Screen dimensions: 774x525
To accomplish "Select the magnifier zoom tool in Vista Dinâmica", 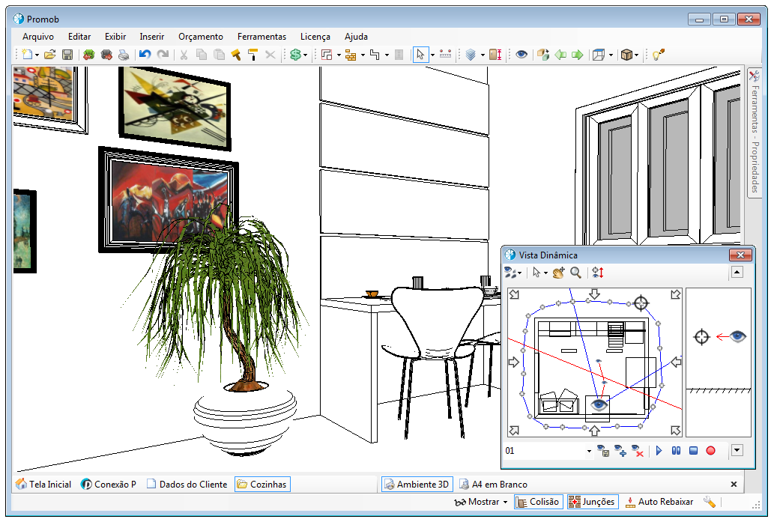I will click(x=575, y=273).
